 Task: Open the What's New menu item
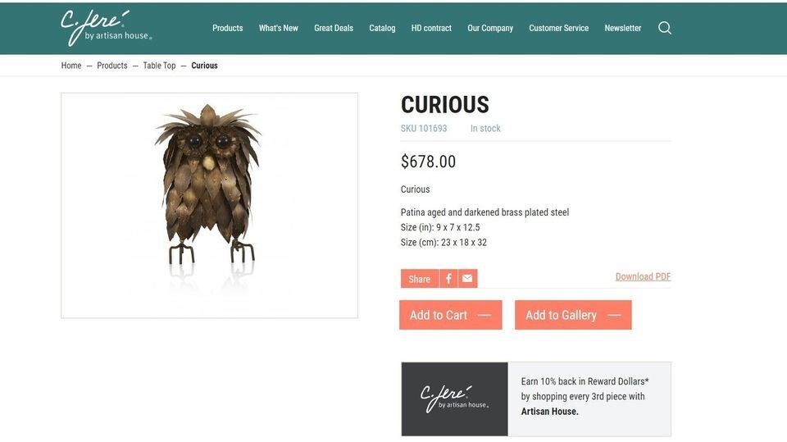279,28
